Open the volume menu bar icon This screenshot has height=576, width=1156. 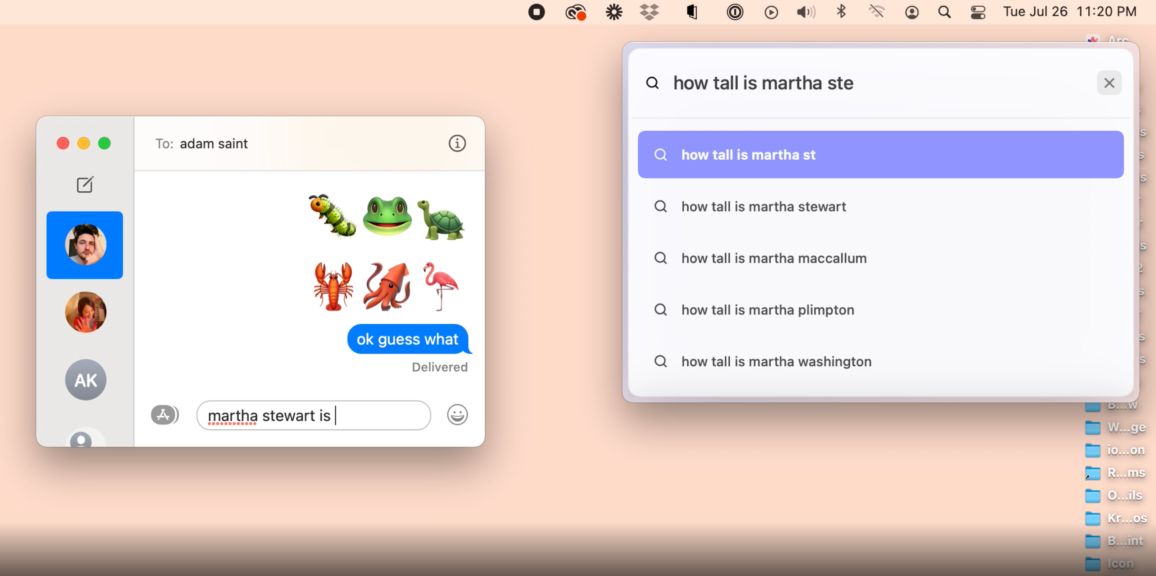pyautogui.click(x=806, y=12)
